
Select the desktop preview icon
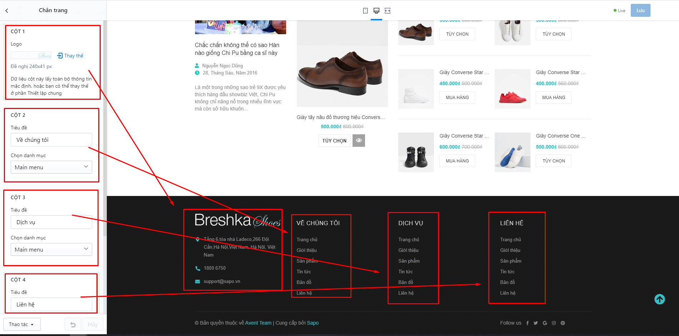pyautogui.click(x=376, y=11)
